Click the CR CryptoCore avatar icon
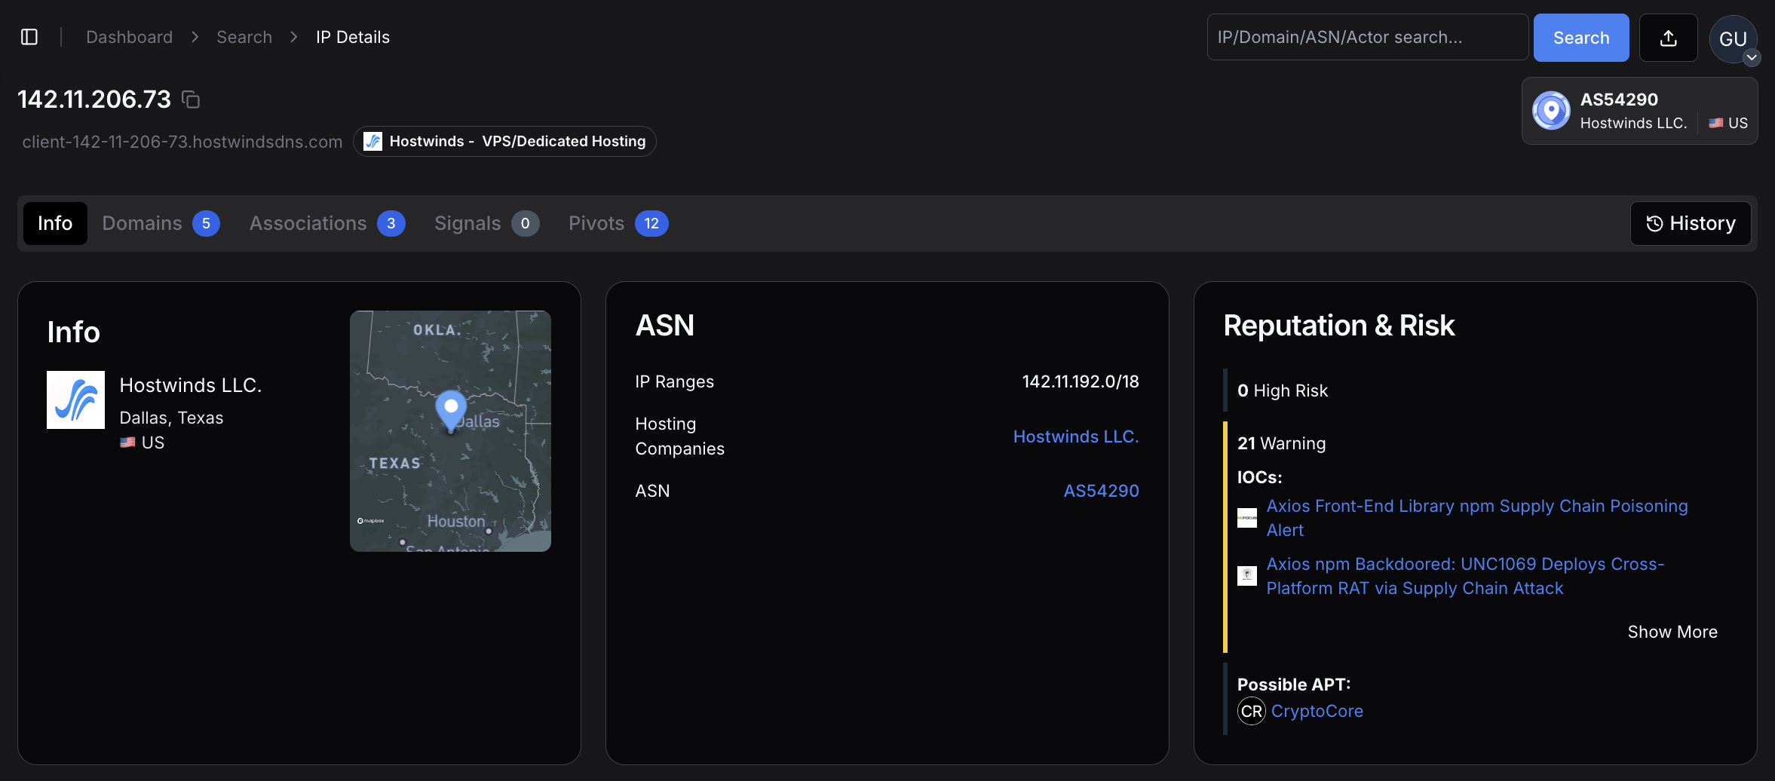1775x781 pixels. pos(1251,711)
